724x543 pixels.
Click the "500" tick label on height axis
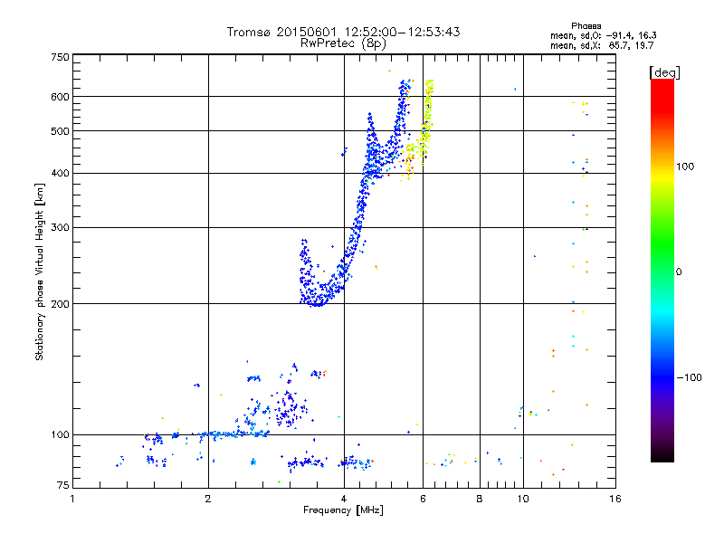(61, 131)
